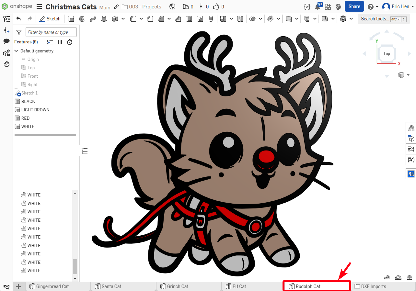The width and height of the screenshot is (416, 291).
Task: Open the feature filter funnel icon
Action: tap(19, 32)
